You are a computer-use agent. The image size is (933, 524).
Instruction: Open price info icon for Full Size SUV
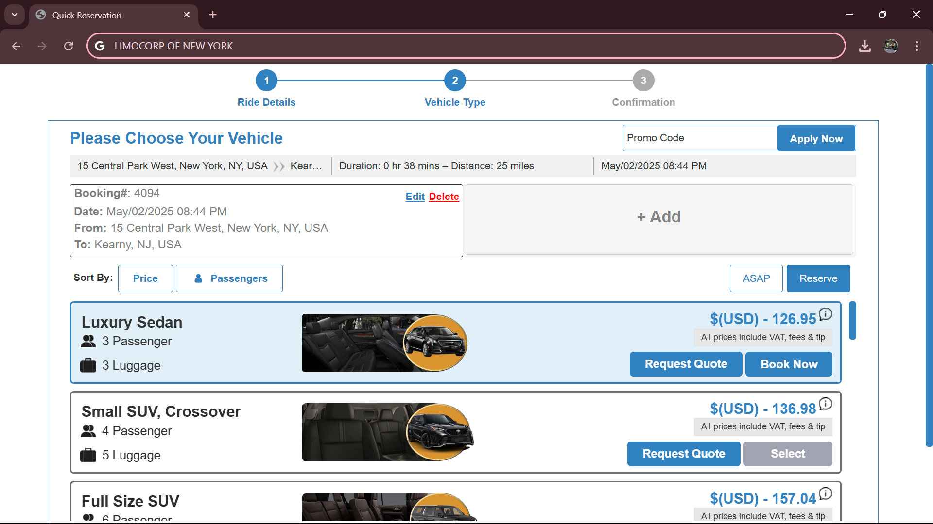(x=826, y=494)
